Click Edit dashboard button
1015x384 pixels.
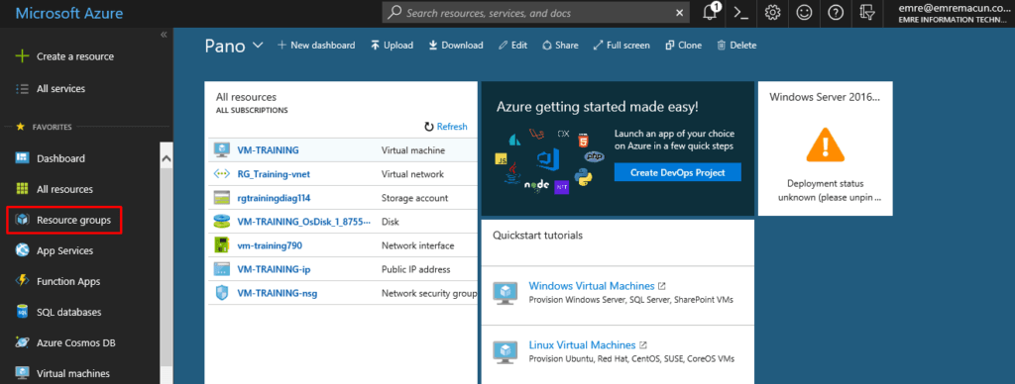click(512, 46)
